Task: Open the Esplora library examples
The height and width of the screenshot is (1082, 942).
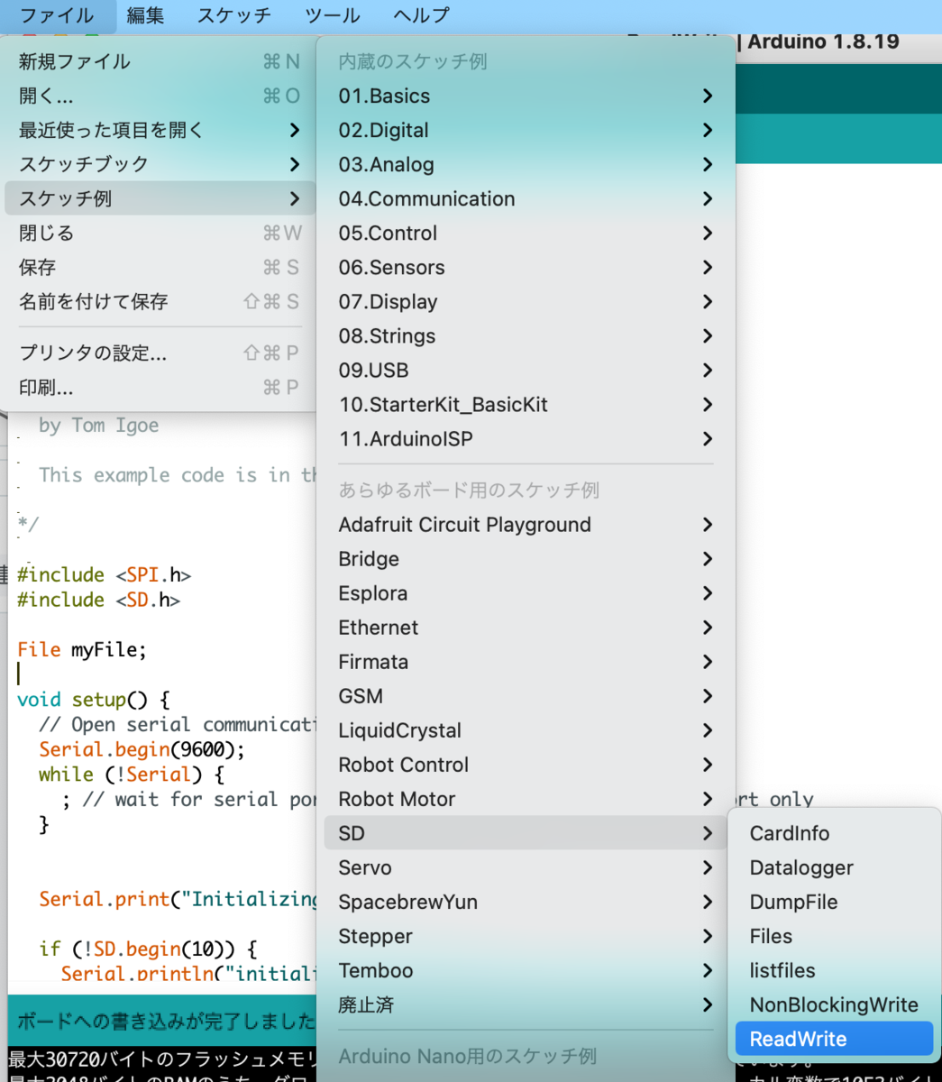Action: [x=526, y=593]
